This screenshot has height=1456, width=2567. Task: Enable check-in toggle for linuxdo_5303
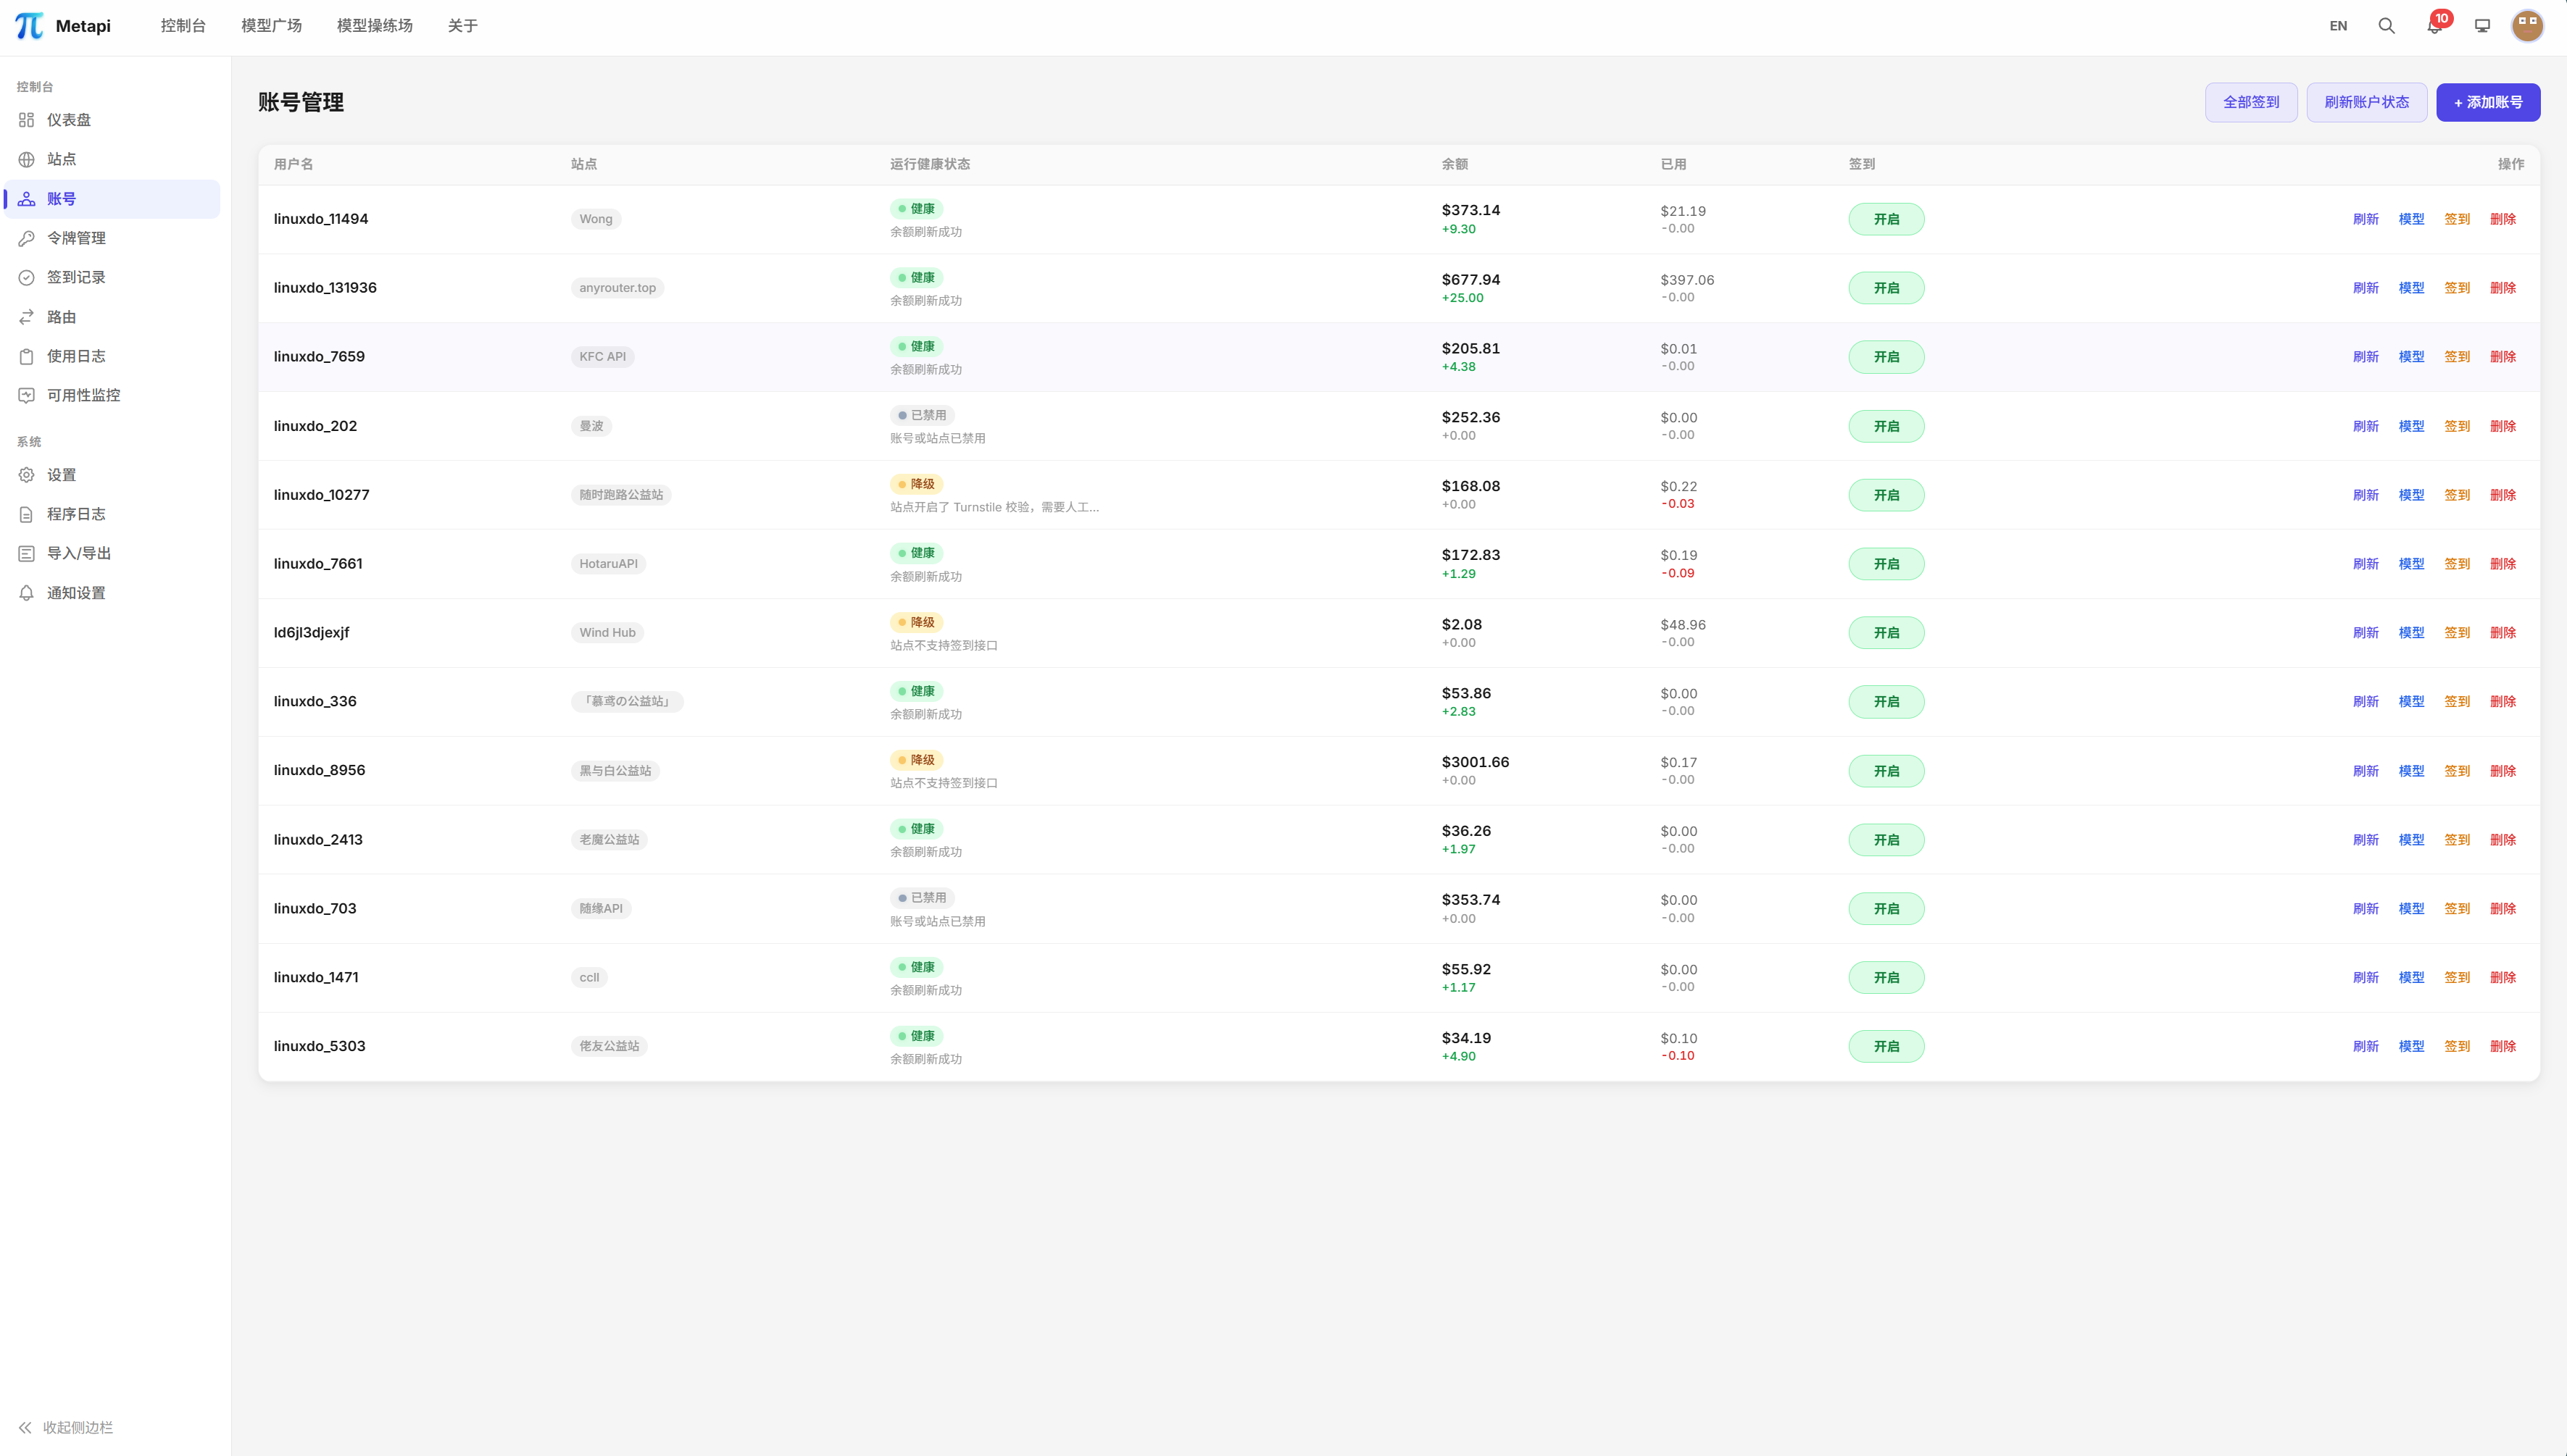[1886, 1046]
